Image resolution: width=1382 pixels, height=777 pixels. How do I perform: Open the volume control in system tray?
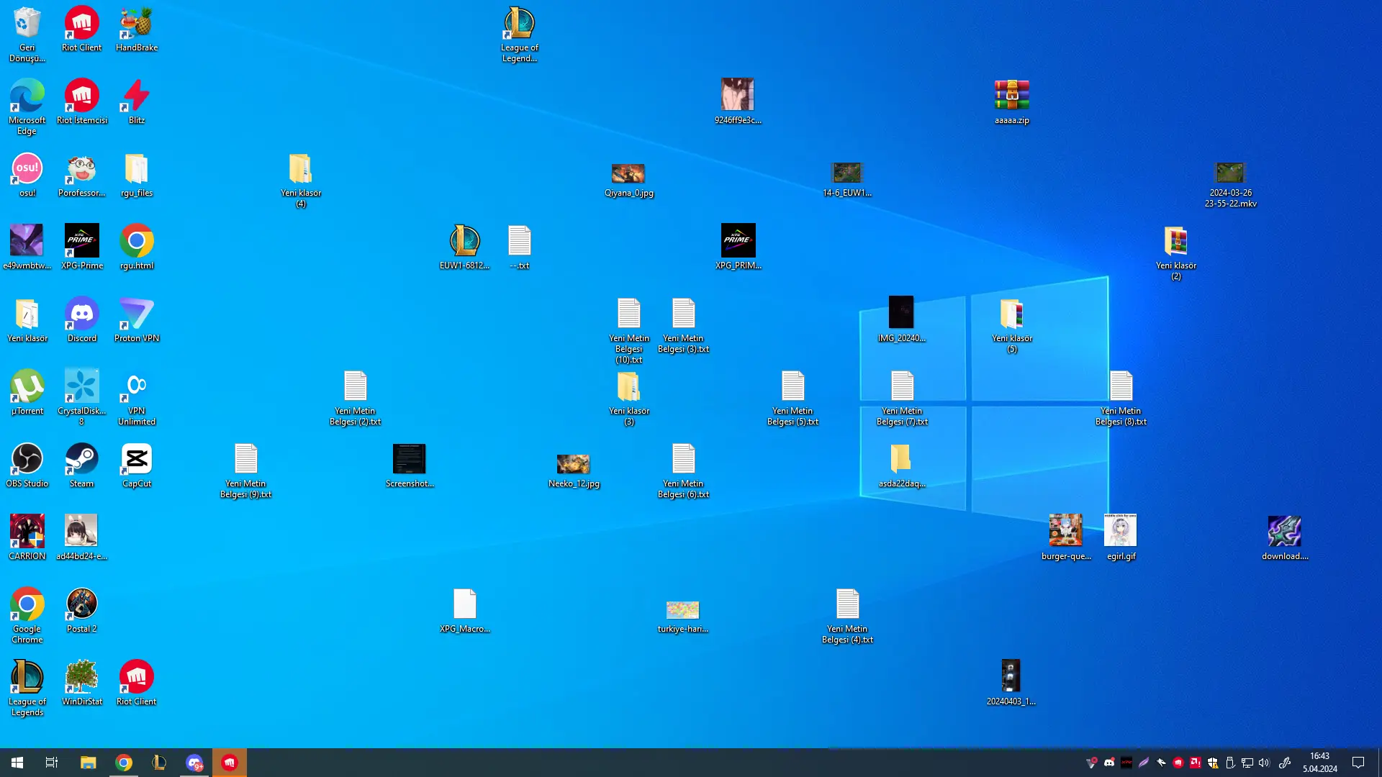click(1265, 763)
